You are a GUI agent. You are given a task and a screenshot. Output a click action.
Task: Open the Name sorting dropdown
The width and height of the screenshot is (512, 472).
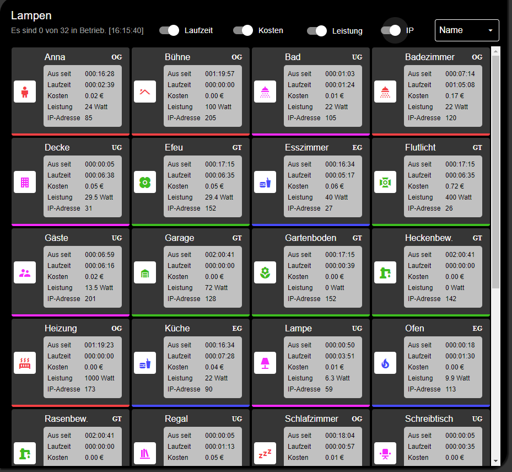click(467, 30)
